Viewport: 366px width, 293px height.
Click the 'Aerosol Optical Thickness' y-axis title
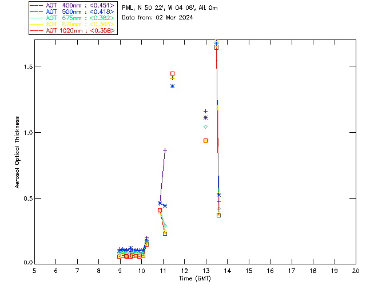coord(17,152)
